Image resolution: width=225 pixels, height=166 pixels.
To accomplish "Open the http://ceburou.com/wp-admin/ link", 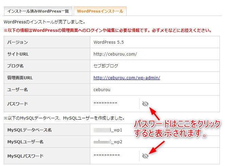I will pyautogui.click(x=127, y=78).
